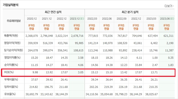Image resolution: width=178 pixels, height=99 pixels.
Task: Select reserve ratio value 30,692.79
Action: 32,94
